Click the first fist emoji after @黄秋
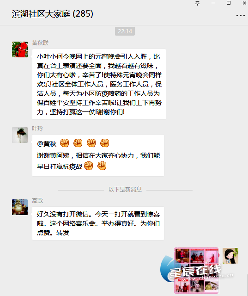Viewport: 248px width, 296px height. (x=65, y=143)
